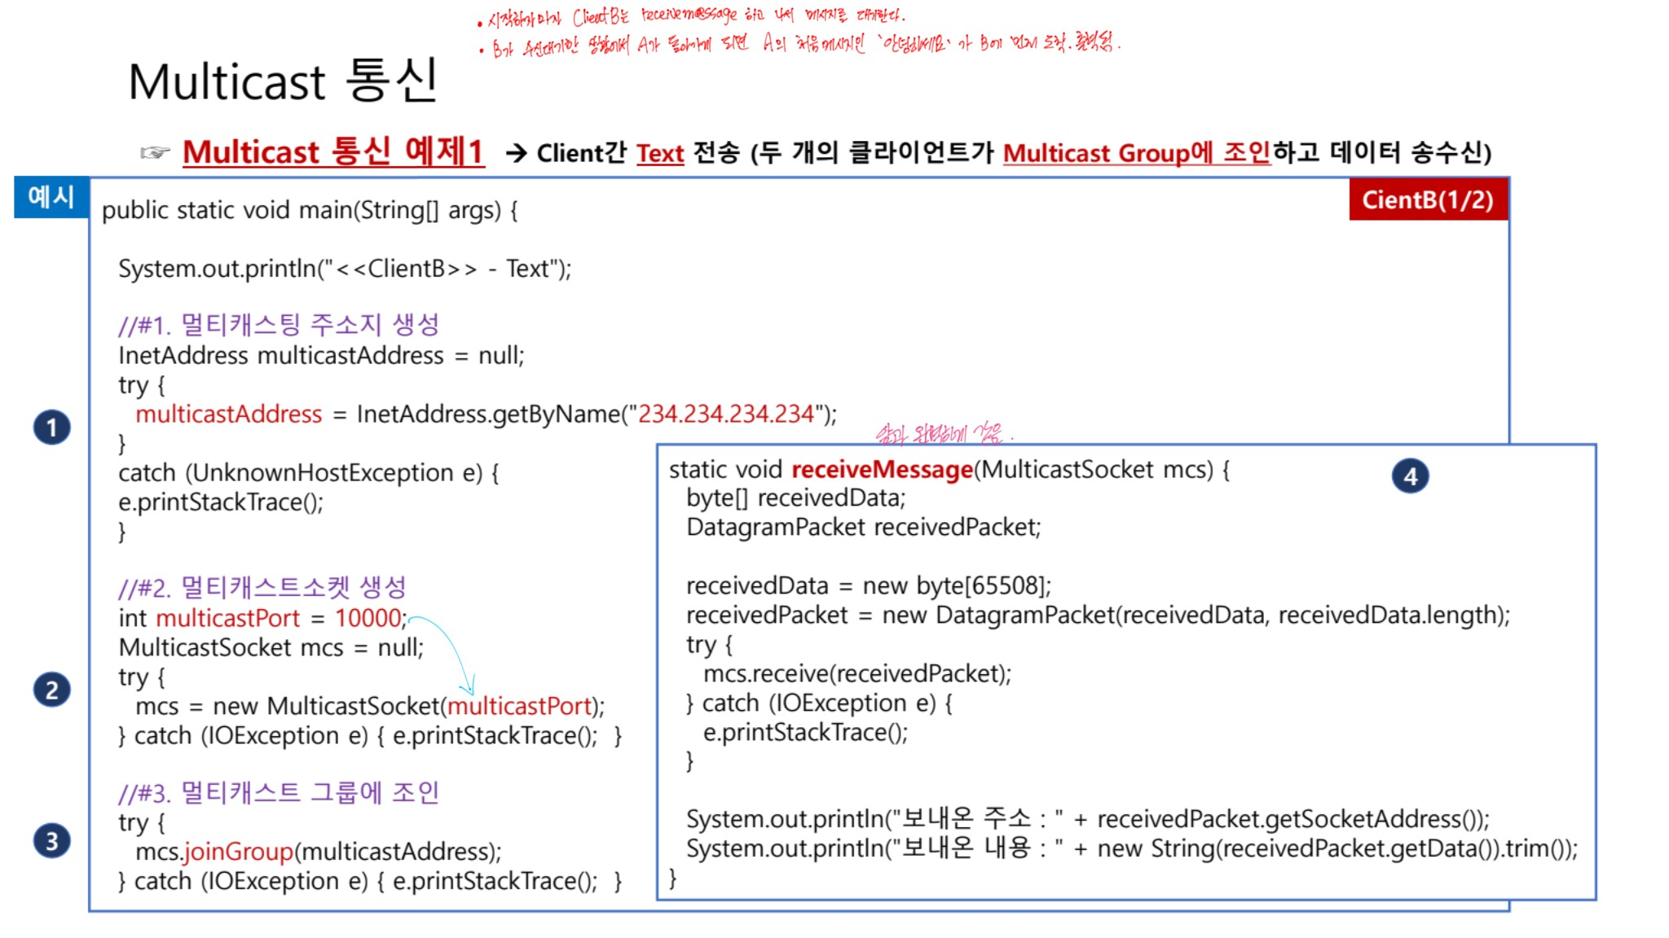The image size is (1669, 938).
Task: Click the //#2 멀티캐스트소켓 생성 comment
Action: pos(262,587)
